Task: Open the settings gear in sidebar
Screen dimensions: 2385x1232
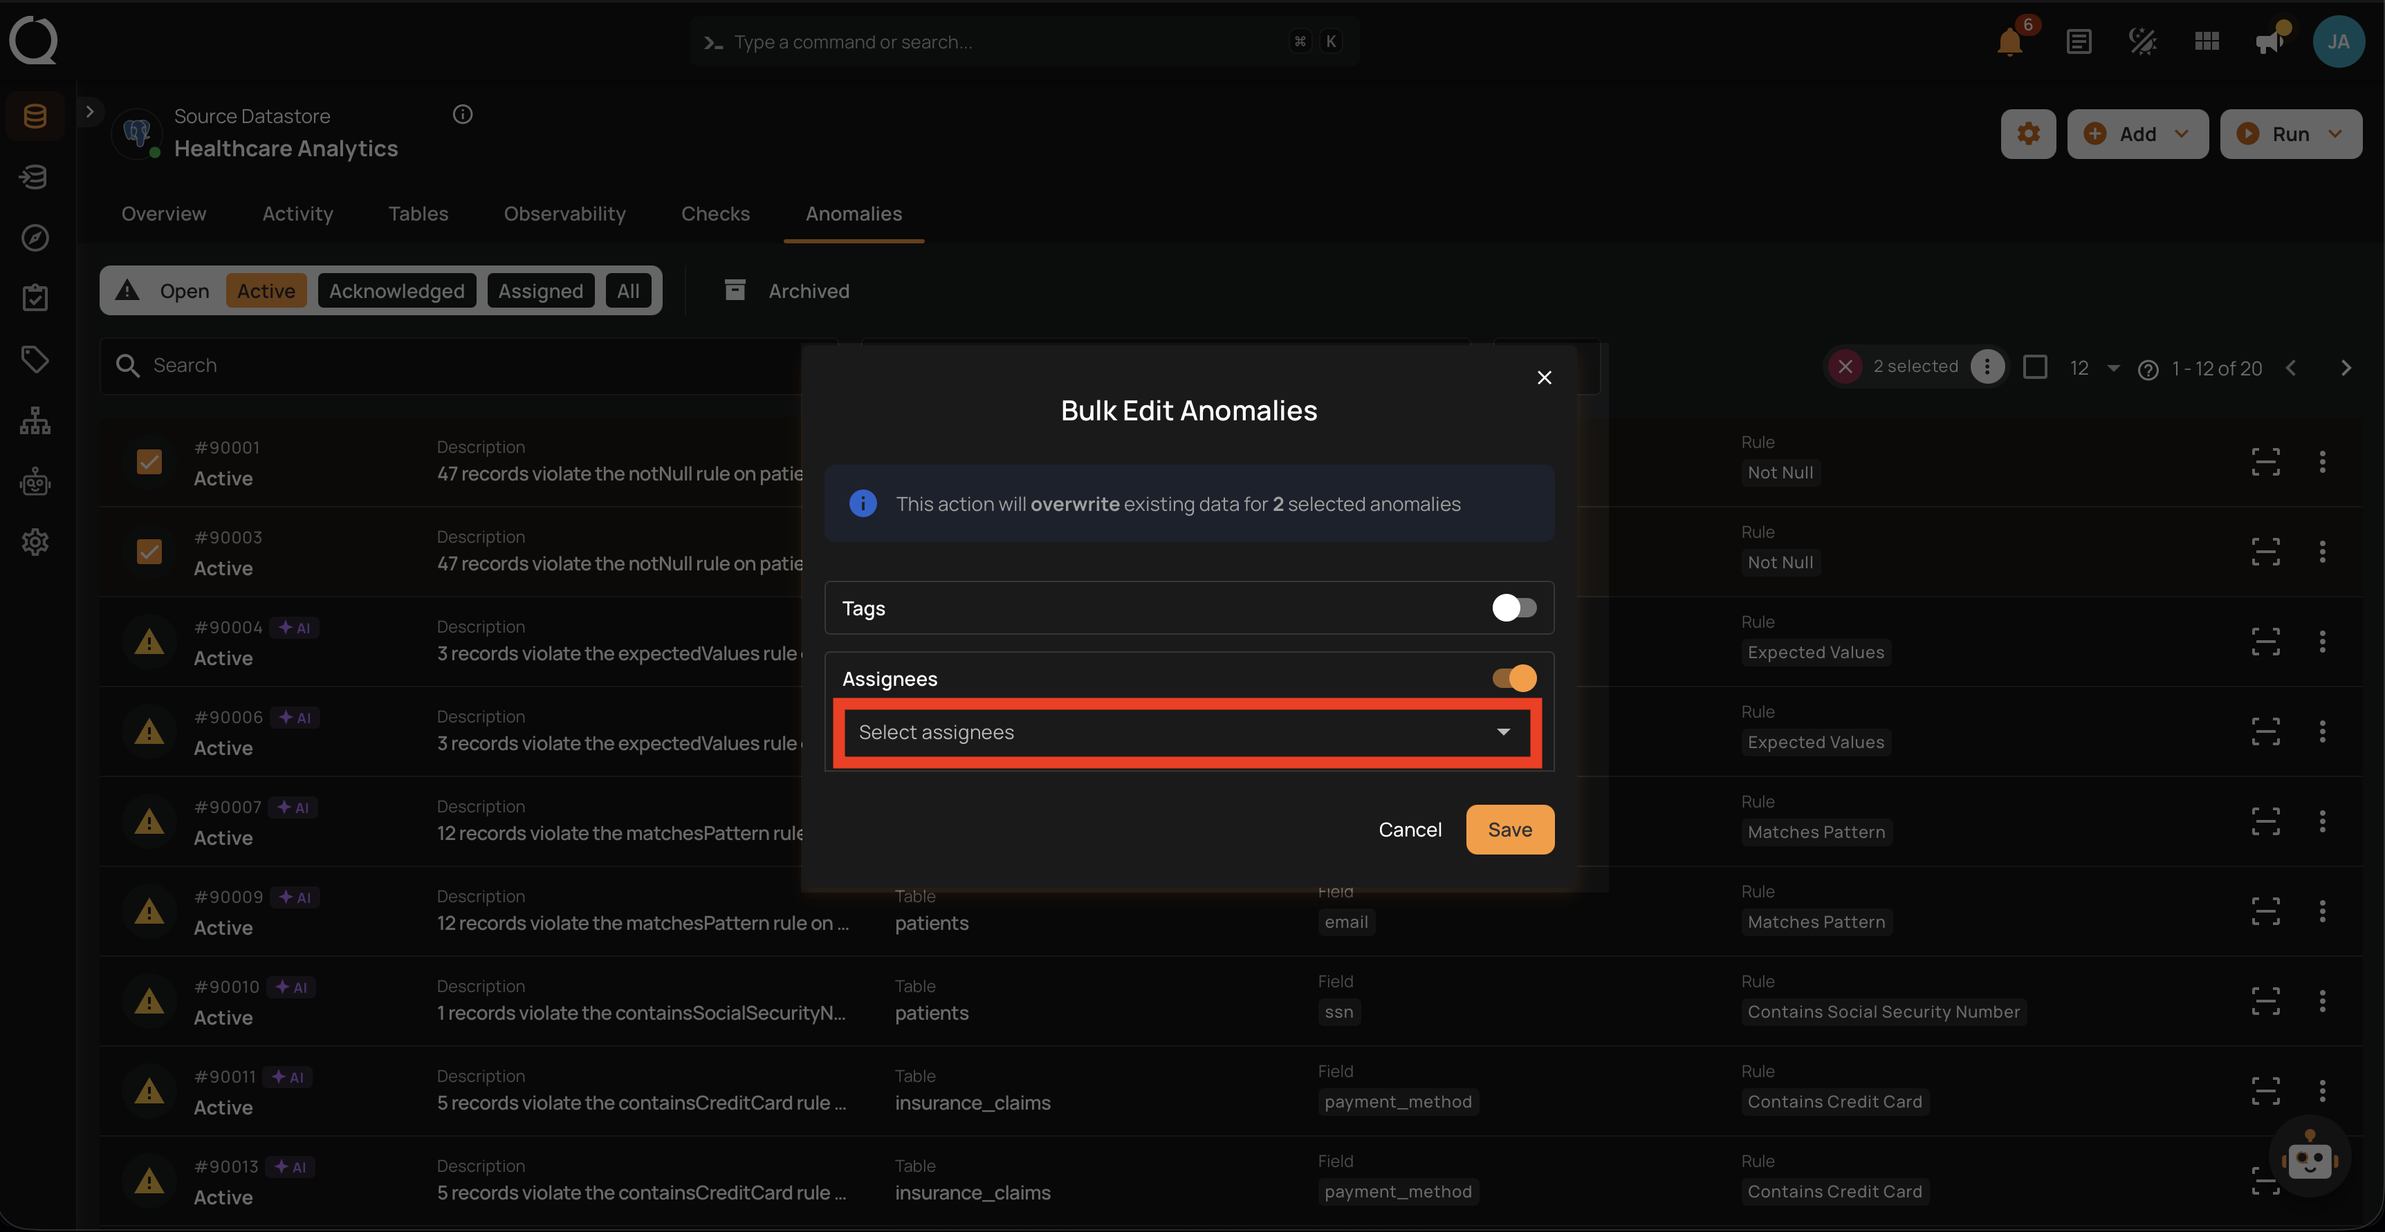Action: [35, 543]
